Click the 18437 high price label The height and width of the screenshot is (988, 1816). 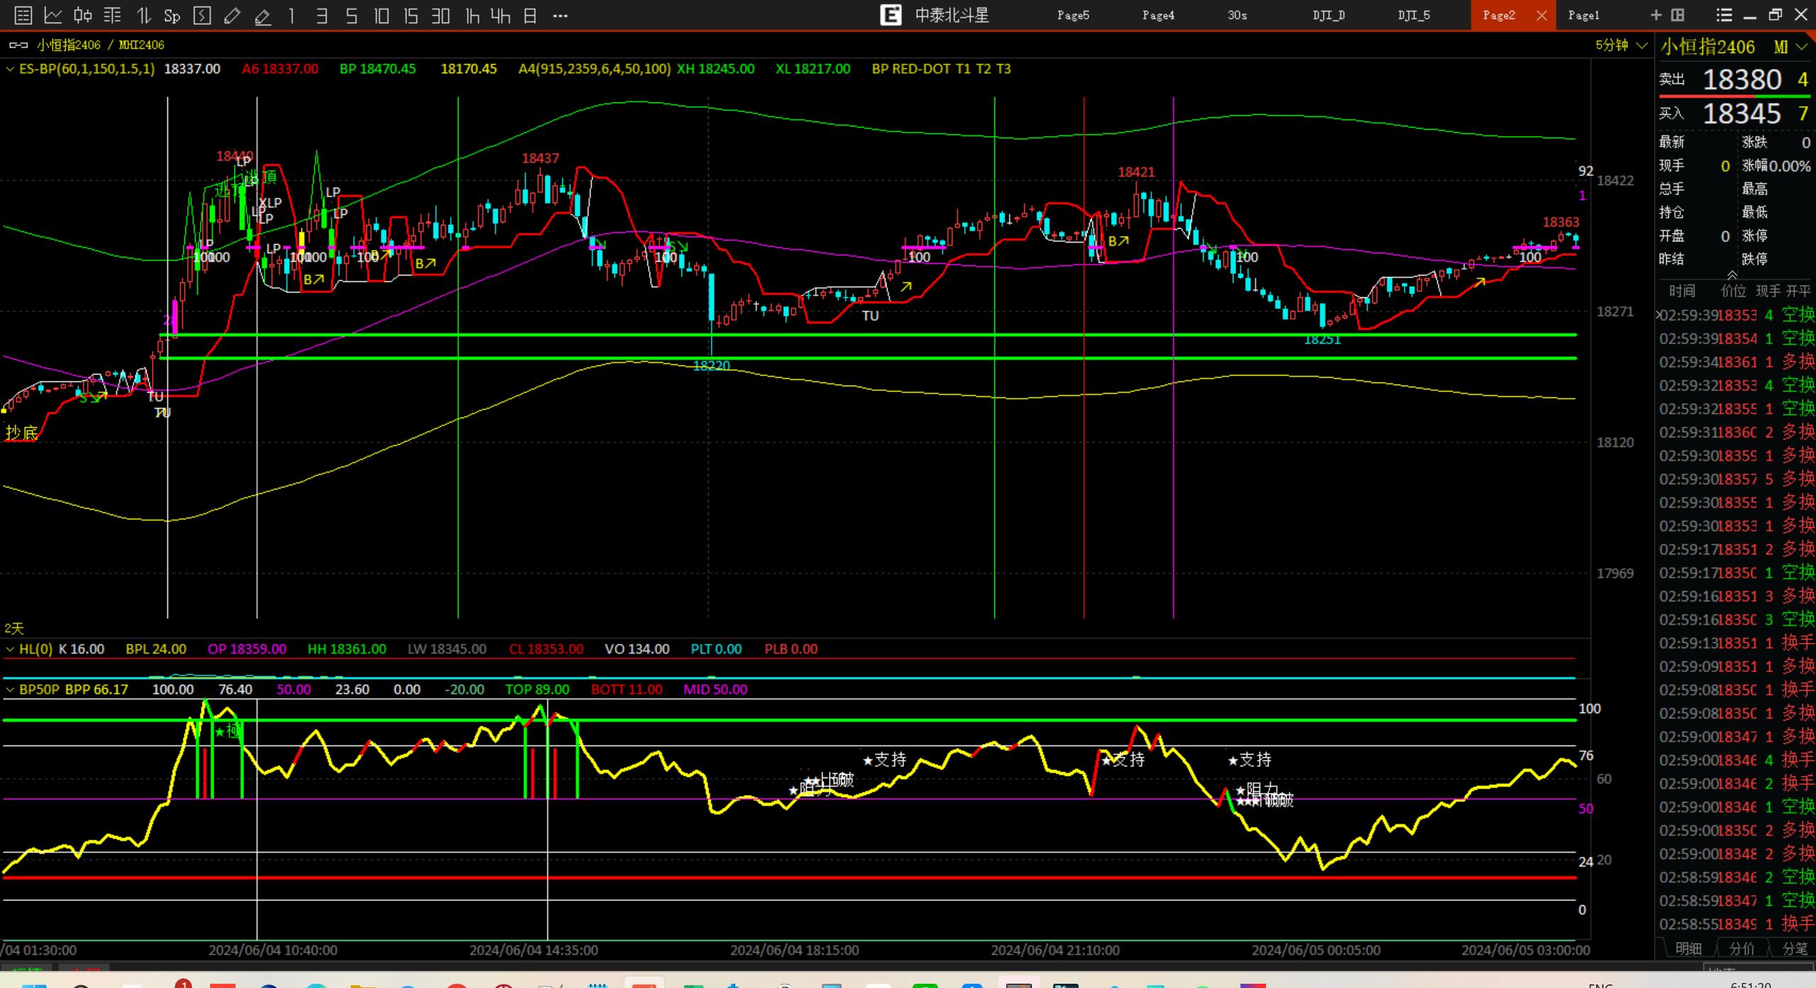(540, 158)
